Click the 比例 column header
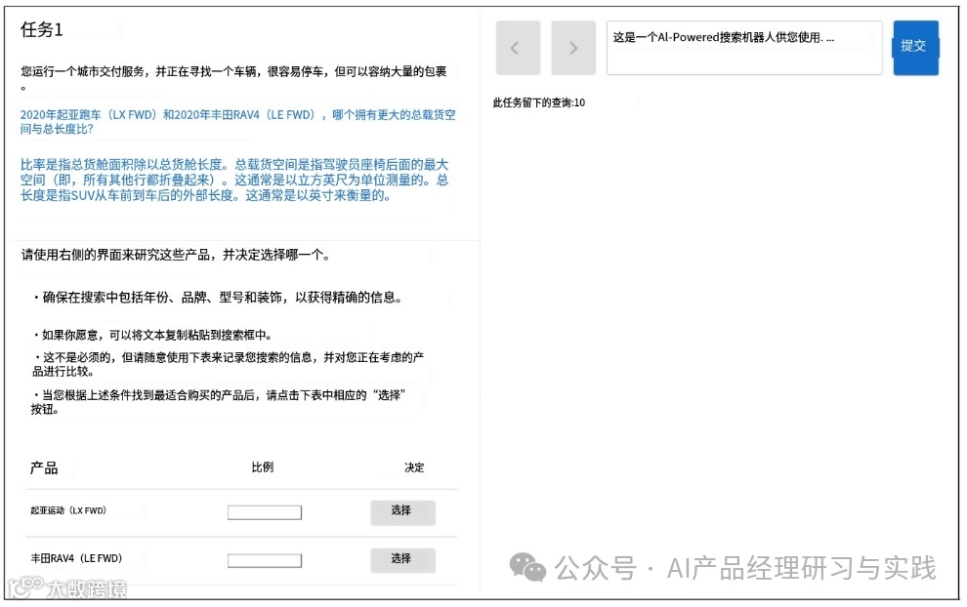The image size is (967, 607). click(262, 467)
